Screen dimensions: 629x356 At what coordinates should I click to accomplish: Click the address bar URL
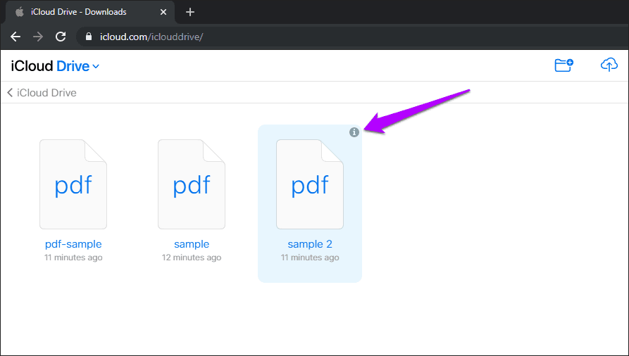pyautogui.click(x=151, y=37)
